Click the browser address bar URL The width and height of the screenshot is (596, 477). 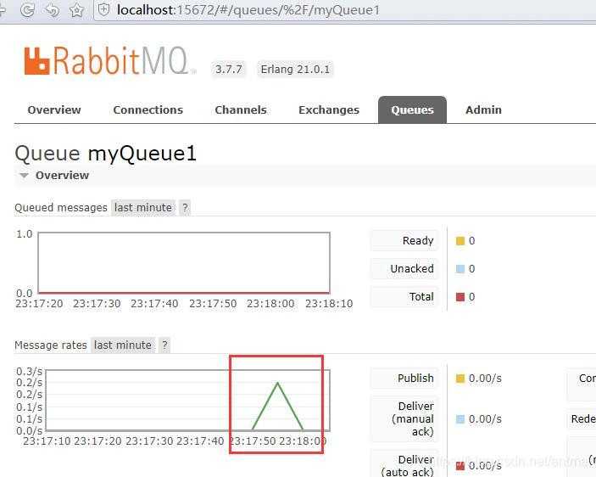pyautogui.click(x=248, y=10)
